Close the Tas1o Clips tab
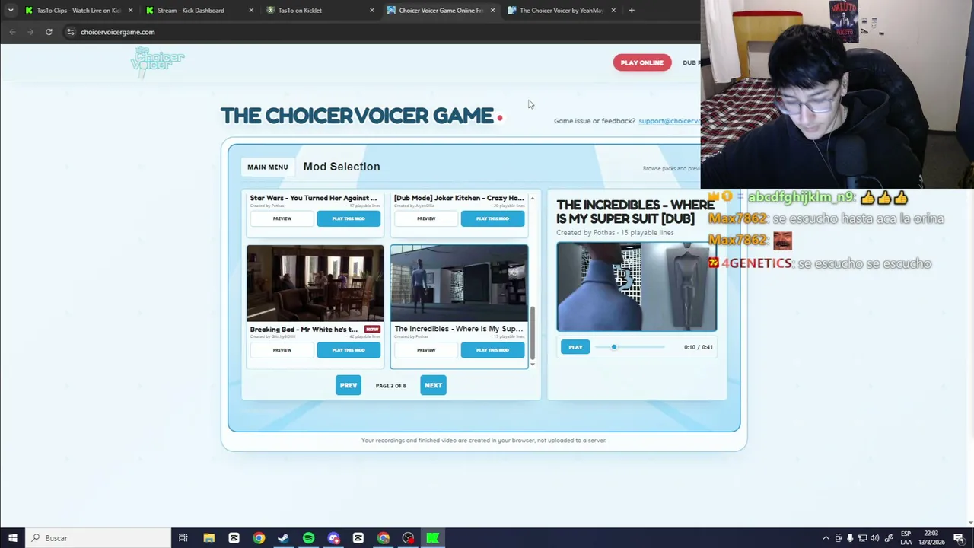The width and height of the screenshot is (974, 548). 131,11
